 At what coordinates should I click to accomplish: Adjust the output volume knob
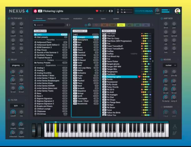pos(157,11)
